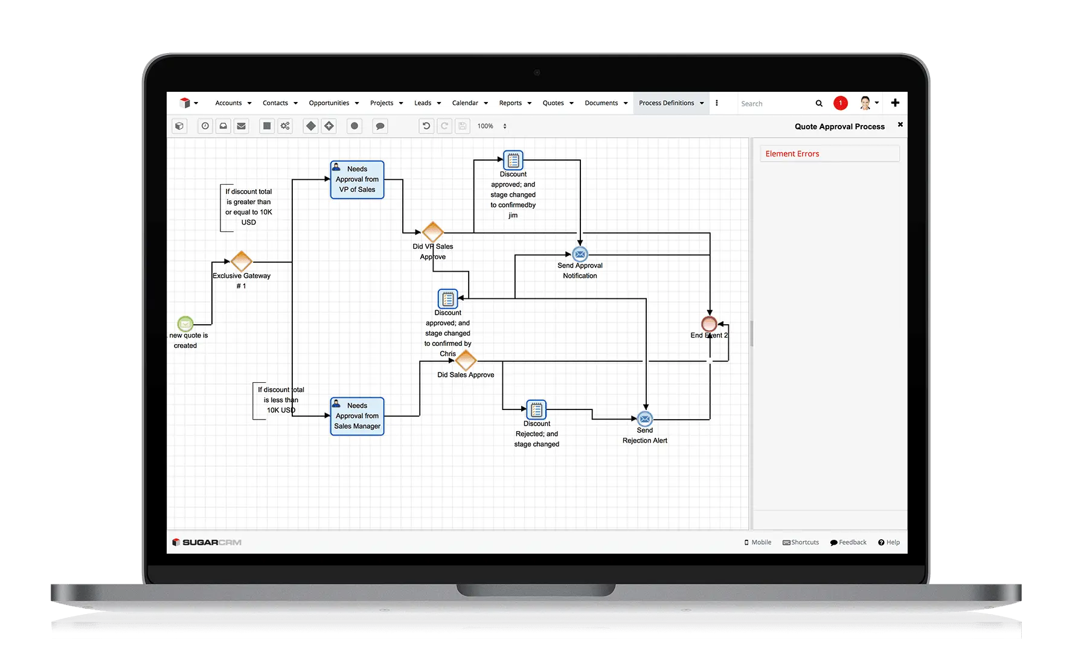Select the timer event tool in toolbar
1087x666 pixels.
point(205,126)
